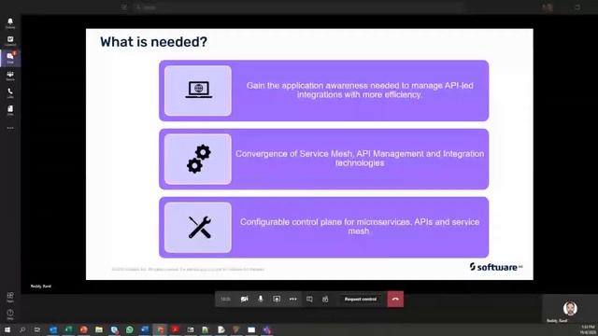
Task: Open Windows taskbar search
Action: (22, 329)
